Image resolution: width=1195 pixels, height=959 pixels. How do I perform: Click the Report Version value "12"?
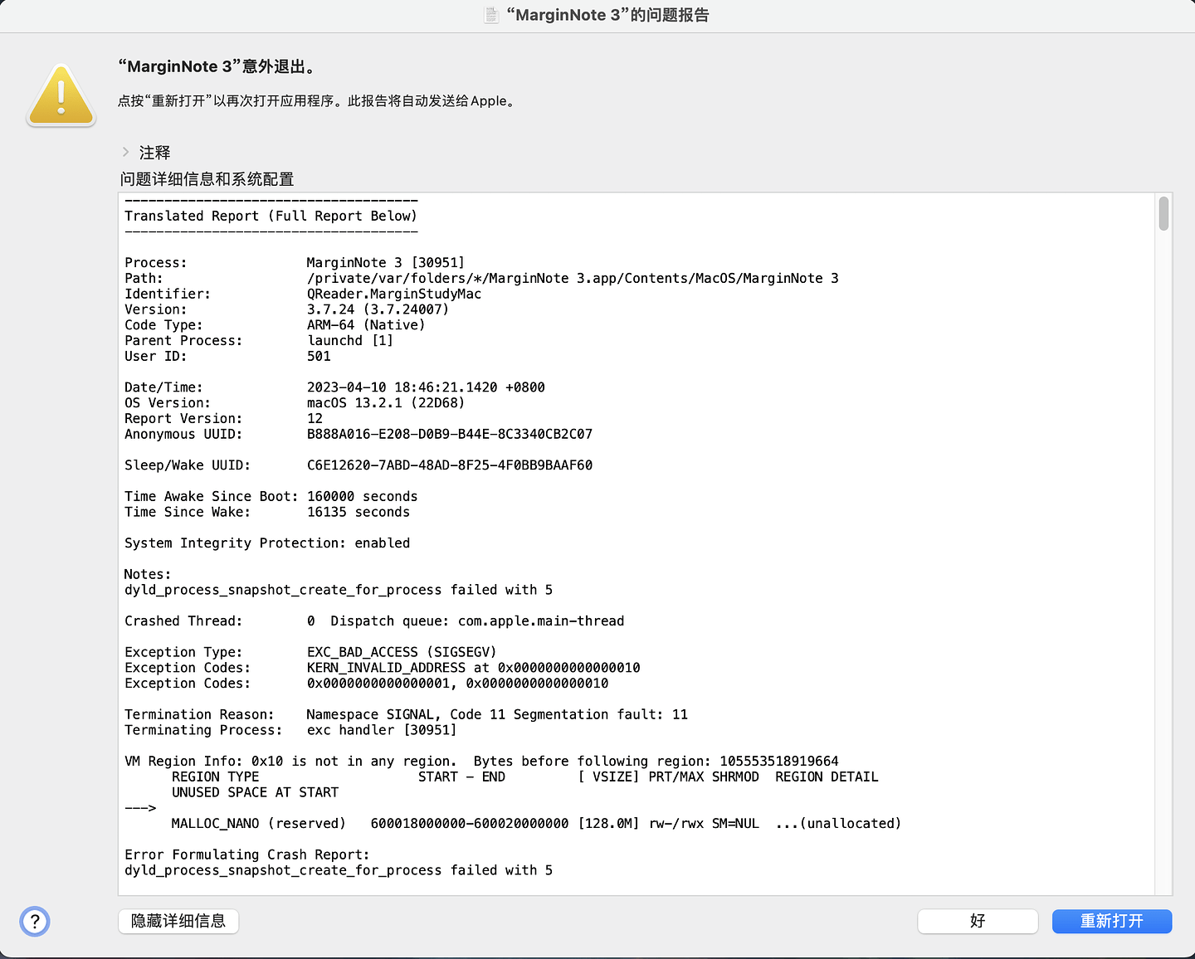(315, 419)
